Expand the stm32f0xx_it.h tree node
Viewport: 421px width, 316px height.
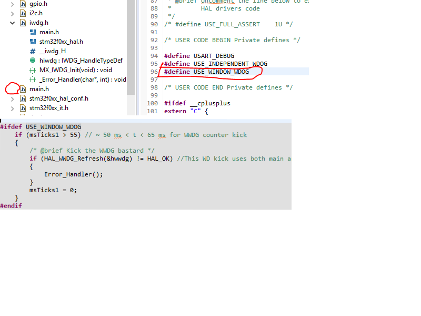[13, 108]
